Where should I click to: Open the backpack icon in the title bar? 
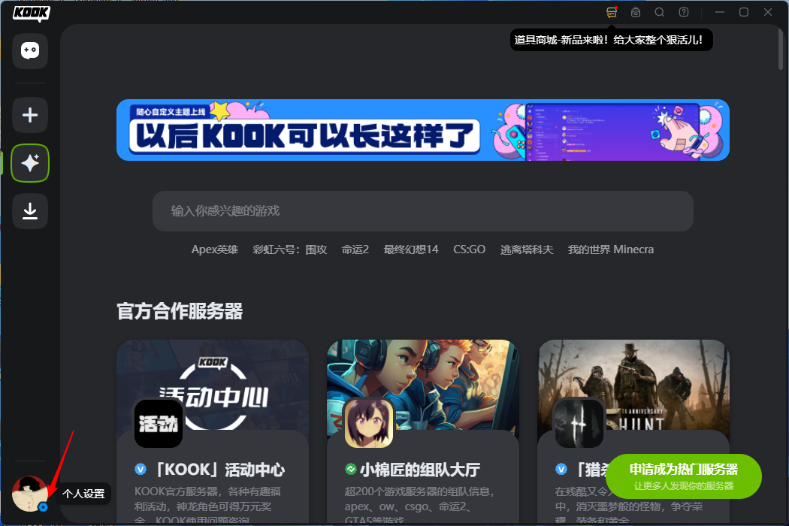click(x=635, y=12)
